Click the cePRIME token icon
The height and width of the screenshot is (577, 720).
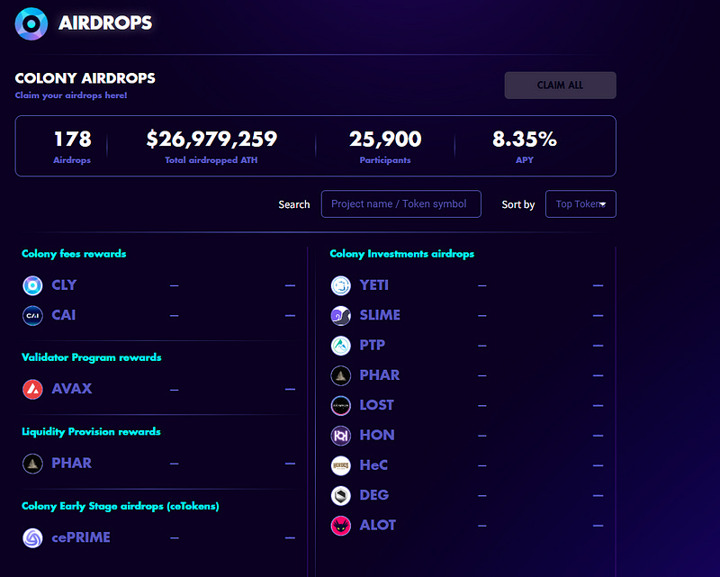32,538
